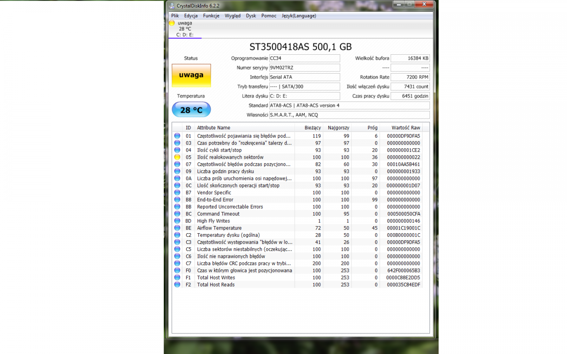The height and width of the screenshot is (354, 567).
Task: Click the Total Host Reads status orb
Action: 177,285
